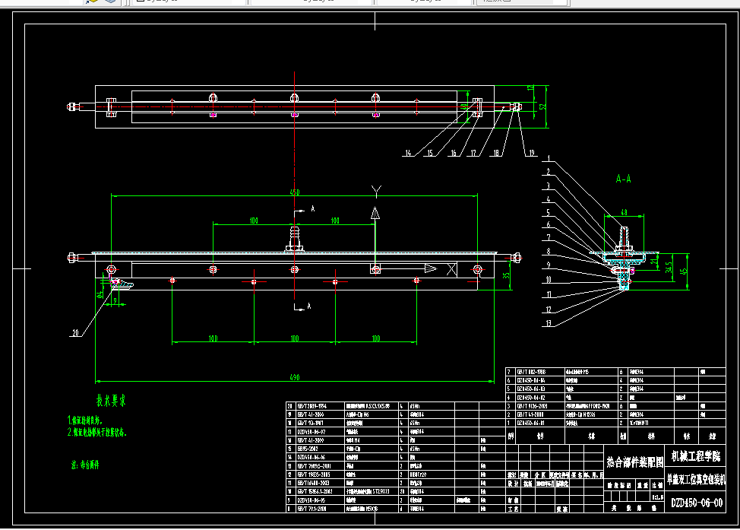Click the A-A section view title

624,179
